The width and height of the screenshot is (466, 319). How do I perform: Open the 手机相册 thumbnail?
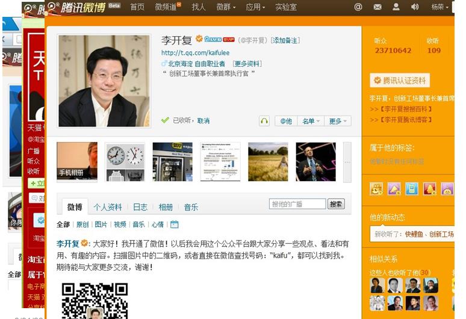click(x=77, y=161)
